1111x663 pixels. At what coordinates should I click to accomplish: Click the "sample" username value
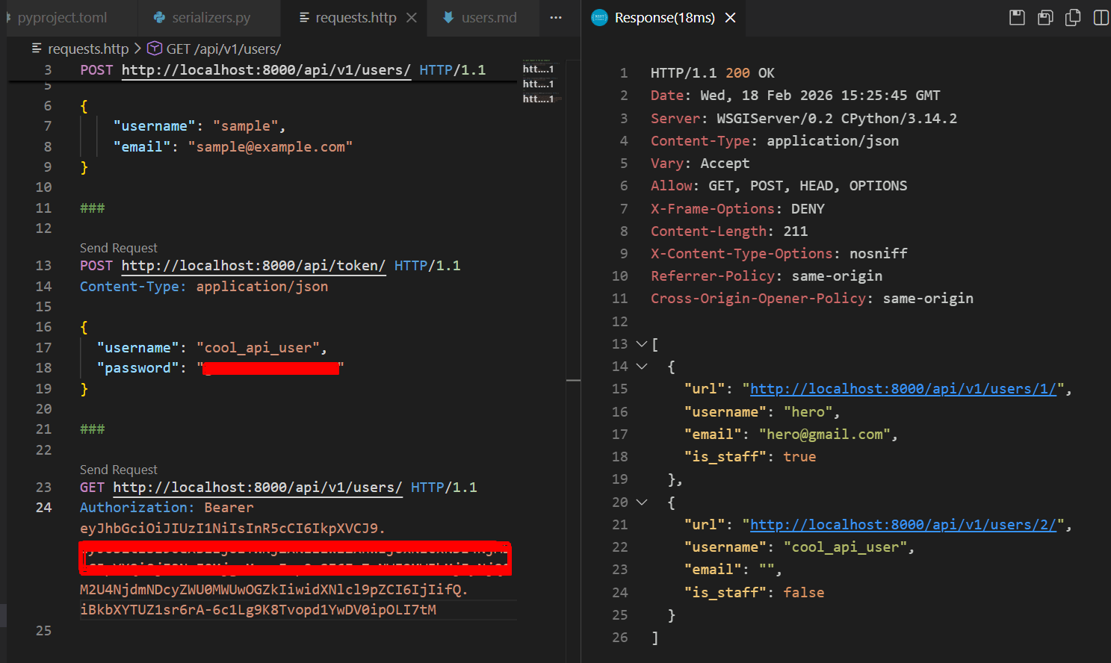point(245,126)
